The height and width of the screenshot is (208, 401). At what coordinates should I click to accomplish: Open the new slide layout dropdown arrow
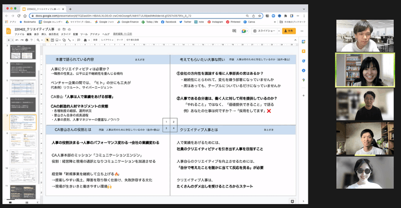click(13, 40)
